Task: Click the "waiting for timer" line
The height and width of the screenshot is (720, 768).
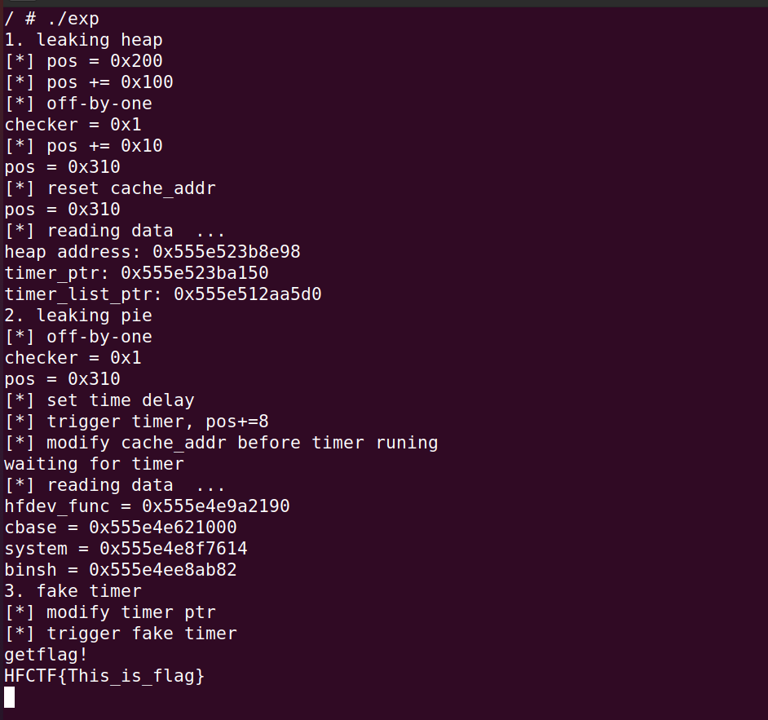Action: tap(94, 464)
